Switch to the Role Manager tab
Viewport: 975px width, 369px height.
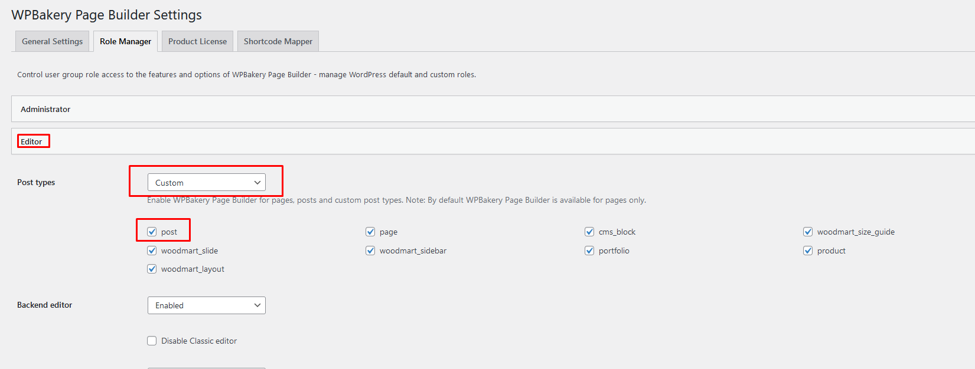(125, 41)
